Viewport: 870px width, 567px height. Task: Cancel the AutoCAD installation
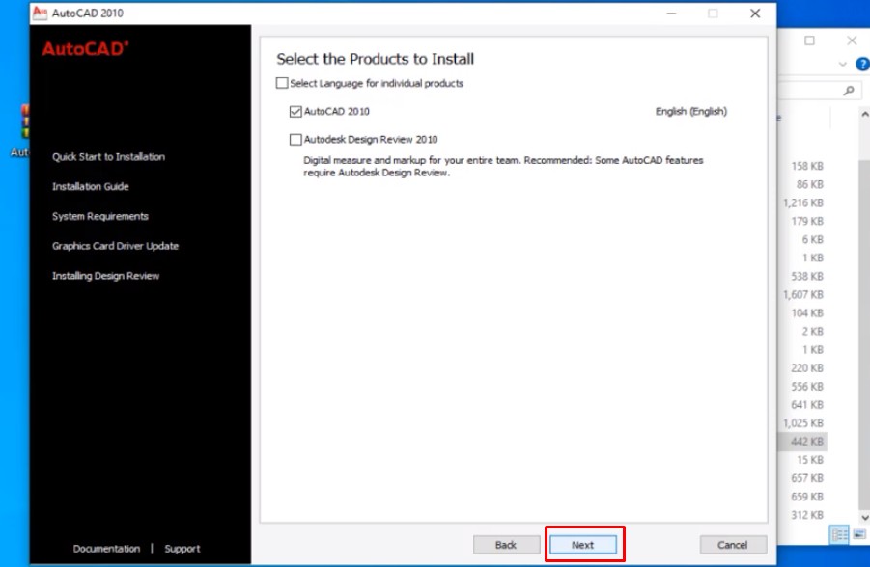(x=733, y=545)
